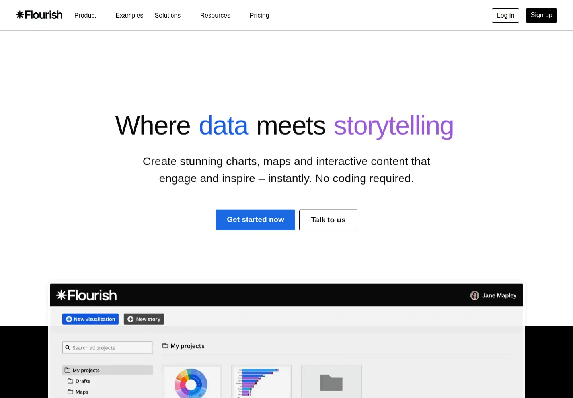Click Get started now
The height and width of the screenshot is (398, 573).
(255, 220)
